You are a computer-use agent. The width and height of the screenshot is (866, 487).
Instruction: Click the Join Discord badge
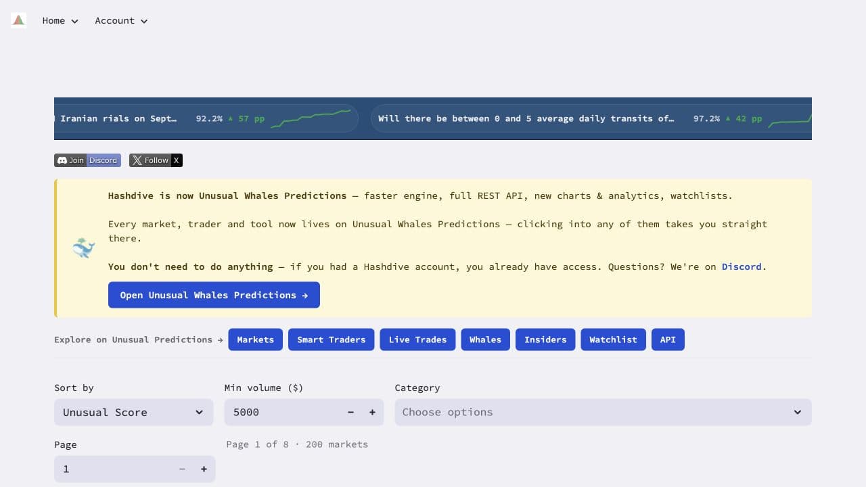pos(88,160)
